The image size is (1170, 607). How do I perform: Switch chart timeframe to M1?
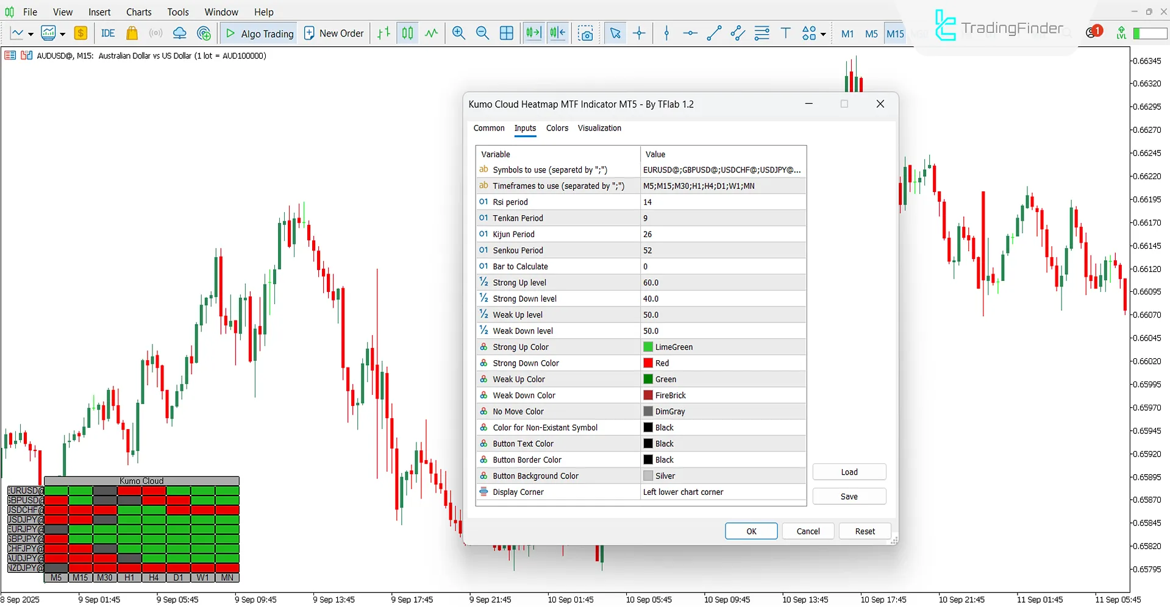pyautogui.click(x=847, y=33)
